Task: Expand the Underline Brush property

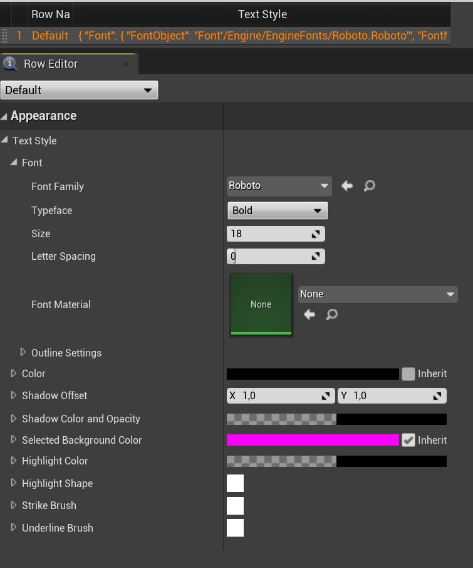Action: tap(13, 527)
